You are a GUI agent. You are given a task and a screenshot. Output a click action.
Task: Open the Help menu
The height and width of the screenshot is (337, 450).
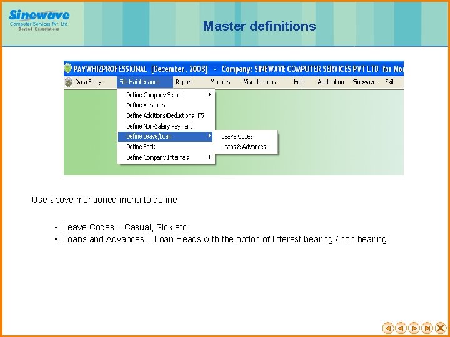(299, 82)
